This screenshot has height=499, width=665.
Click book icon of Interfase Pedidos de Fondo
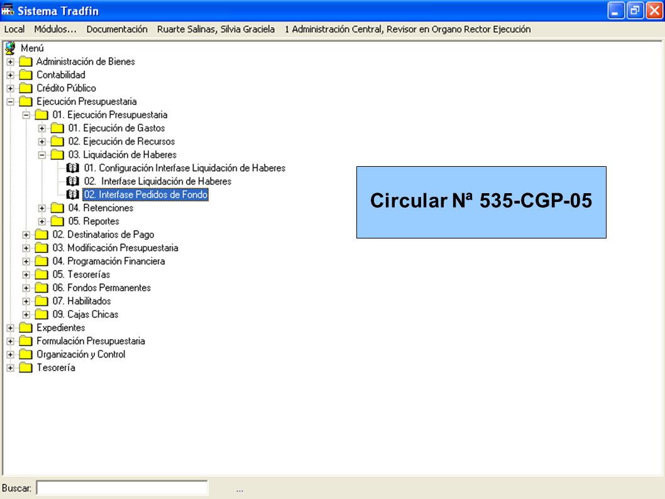tap(72, 194)
